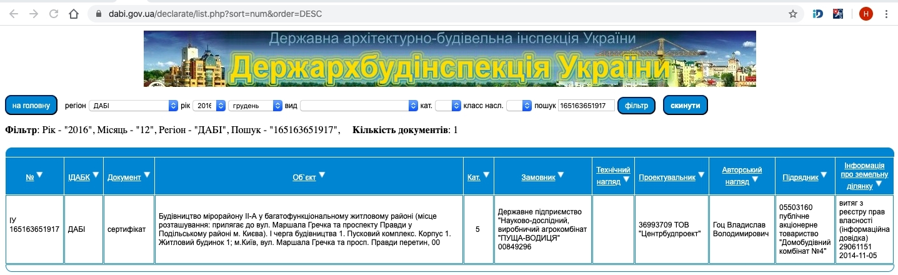Sort by Підрядник column header link
The image size is (898, 275).
click(801, 177)
